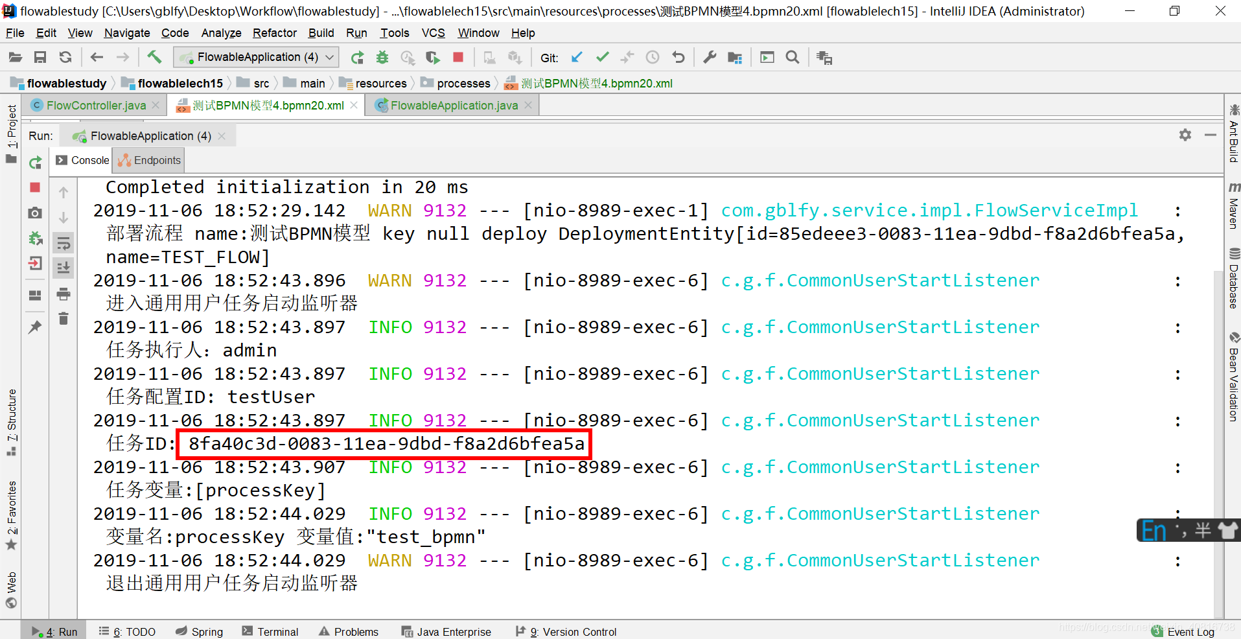This screenshot has width=1241, height=639.
Task: Close the FlowableApplication (4) run tab
Action: tap(222, 136)
